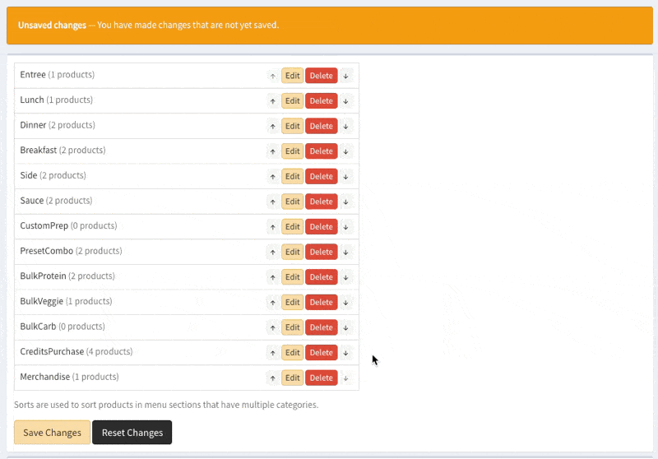Move Dinner row up arrow

(273, 127)
